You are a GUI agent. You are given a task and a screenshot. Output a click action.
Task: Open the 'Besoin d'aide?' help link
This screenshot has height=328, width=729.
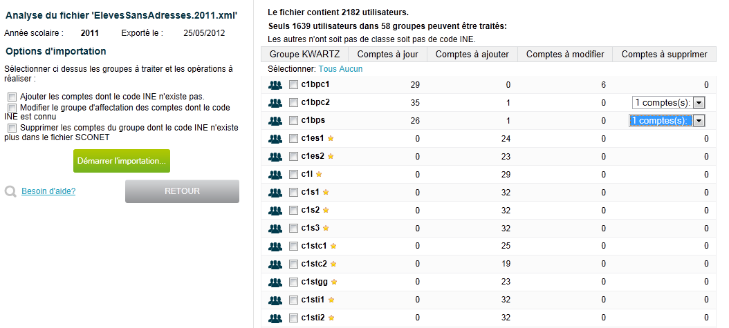(x=48, y=191)
